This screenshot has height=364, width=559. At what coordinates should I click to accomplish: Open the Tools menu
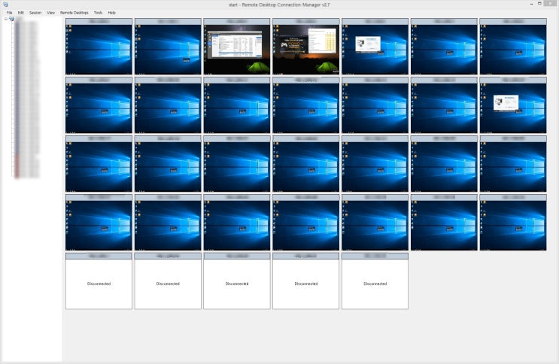pyautogui.click(x=98, y=13)
